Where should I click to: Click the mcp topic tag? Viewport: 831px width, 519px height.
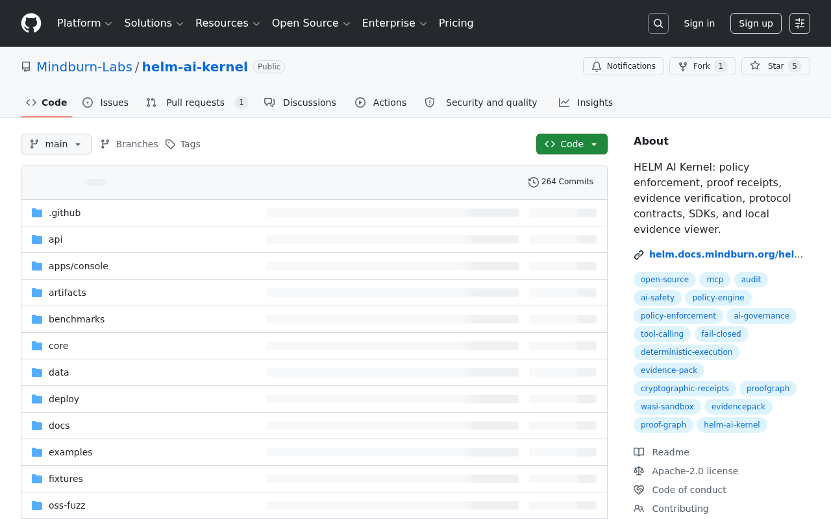[x=715, y=280]
